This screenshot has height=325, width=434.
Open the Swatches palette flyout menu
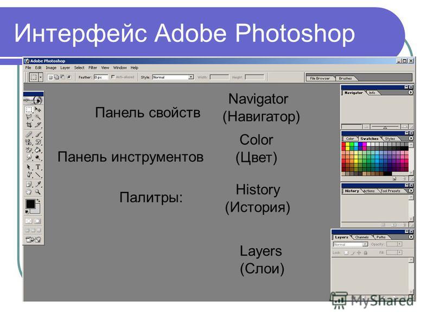pyautogui.click(x=411, y=139)
